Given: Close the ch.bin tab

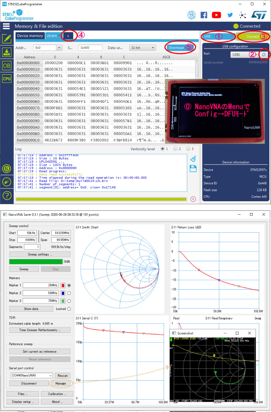Looking at the screenshot, I should pyautogui.click(x=59, y=36).
